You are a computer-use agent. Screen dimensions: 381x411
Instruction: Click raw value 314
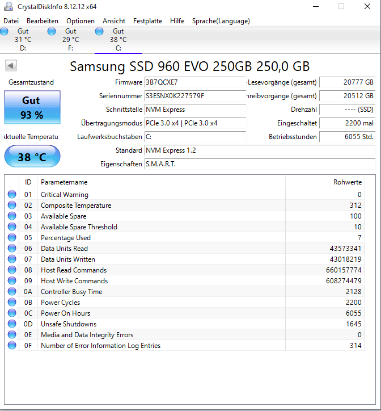(x=355, y=346)
